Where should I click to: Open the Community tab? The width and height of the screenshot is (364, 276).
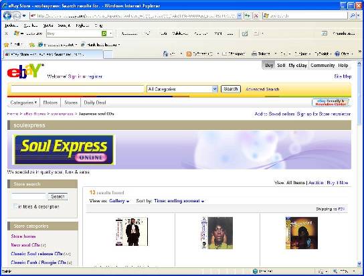[x=323, y=66]
